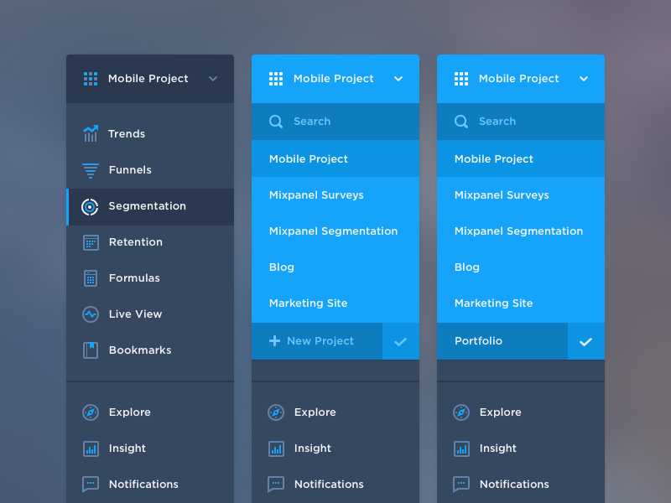Collapse the middle panel Mobile Project chevron
This screenshot has width=671, height=503.
398,79
